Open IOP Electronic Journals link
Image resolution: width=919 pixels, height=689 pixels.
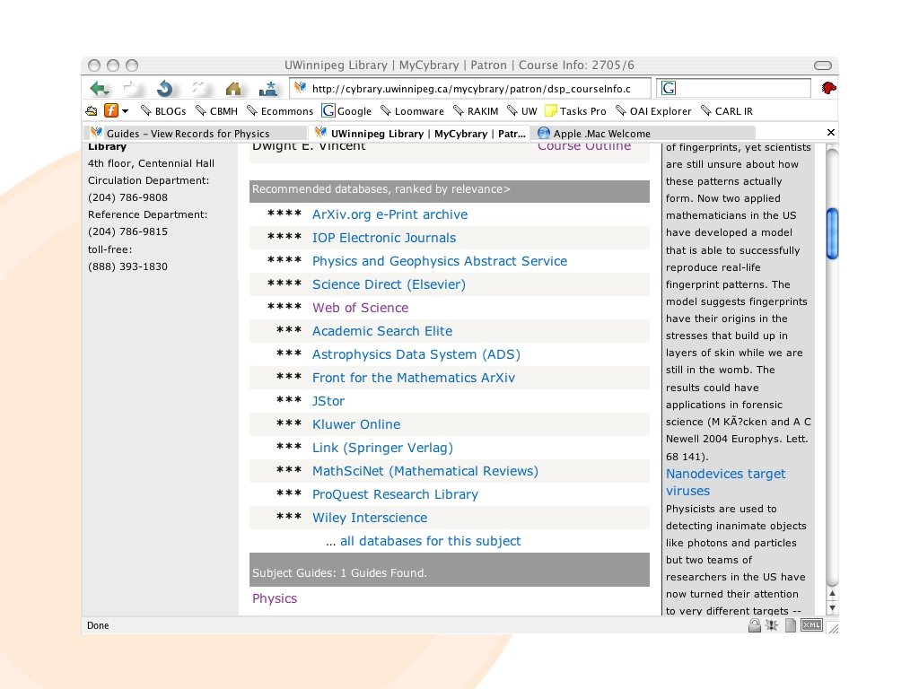pyautogui.click(x=384, y=238)
